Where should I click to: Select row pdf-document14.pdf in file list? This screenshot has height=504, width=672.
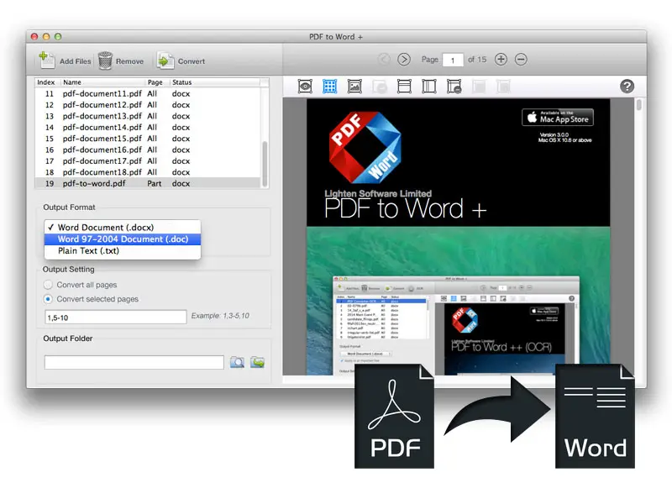(148, 128)
